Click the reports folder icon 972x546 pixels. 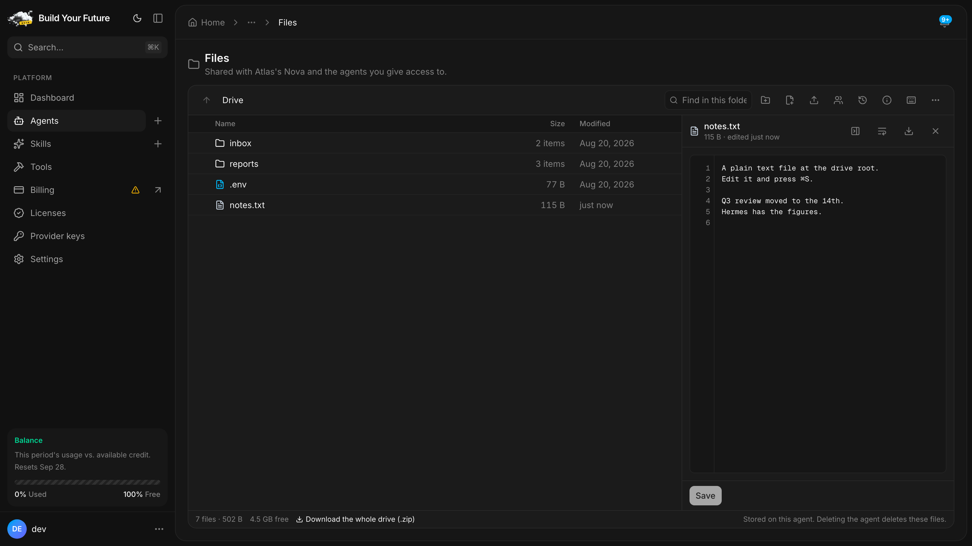(220, 163)
